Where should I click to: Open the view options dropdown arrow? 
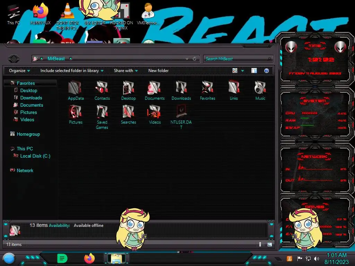pyautogui.click(x=242, y=71)
